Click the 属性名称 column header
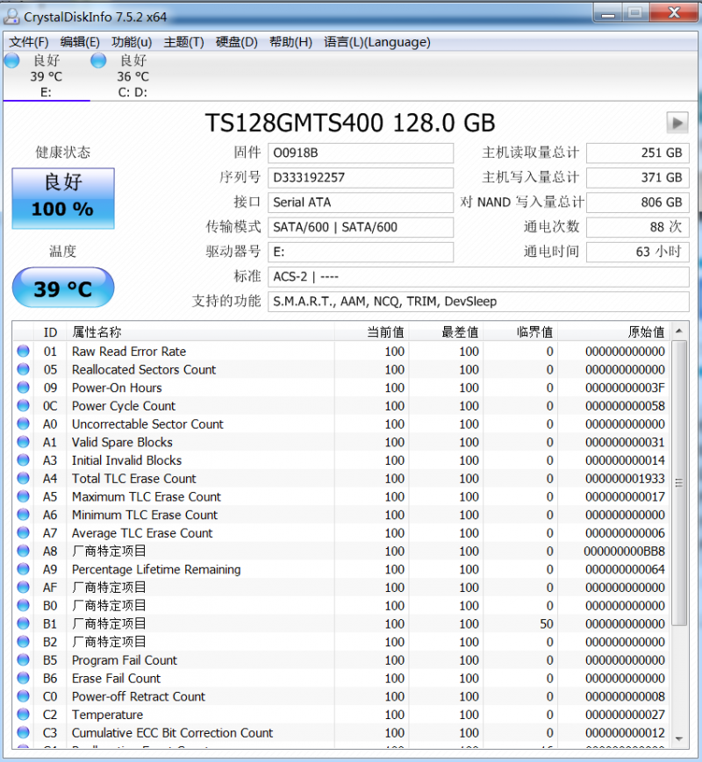Screen dimensions: 702x762 coord(201,332)
